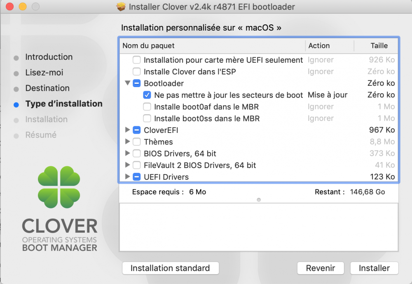
Task: Click the Taille column header
Action: pyautogui.click(x=376, y=46)
